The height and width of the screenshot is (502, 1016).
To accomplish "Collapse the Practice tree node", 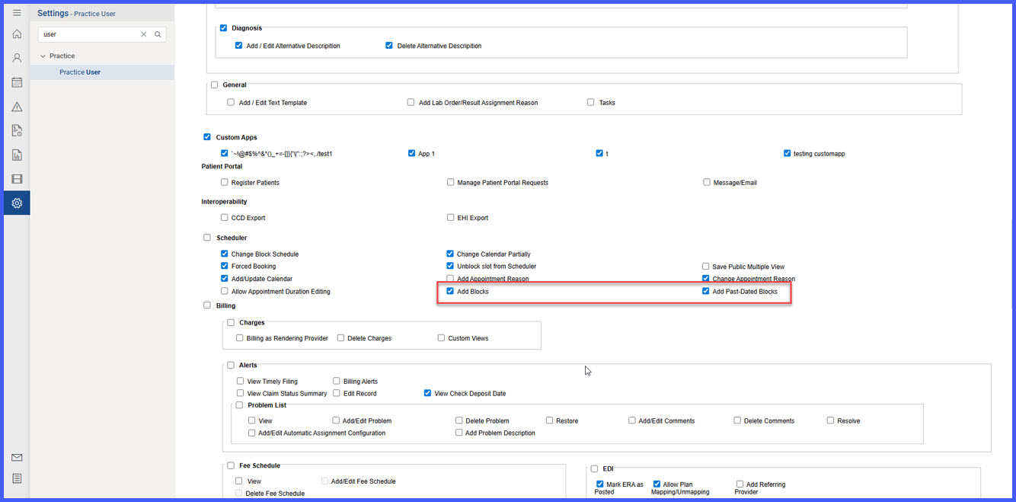I will coord(43,56).
